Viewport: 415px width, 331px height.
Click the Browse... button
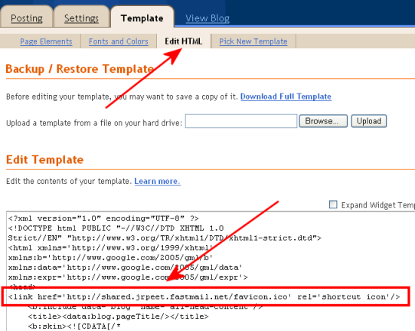click(x=323, y=121)
